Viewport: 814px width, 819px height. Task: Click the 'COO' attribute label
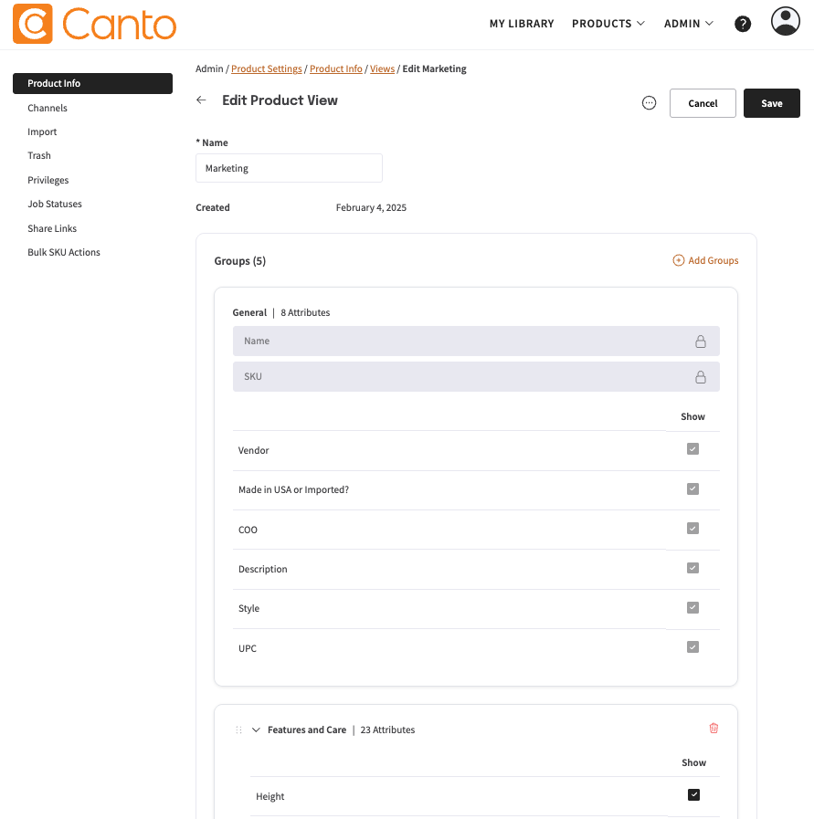point(248,530)
